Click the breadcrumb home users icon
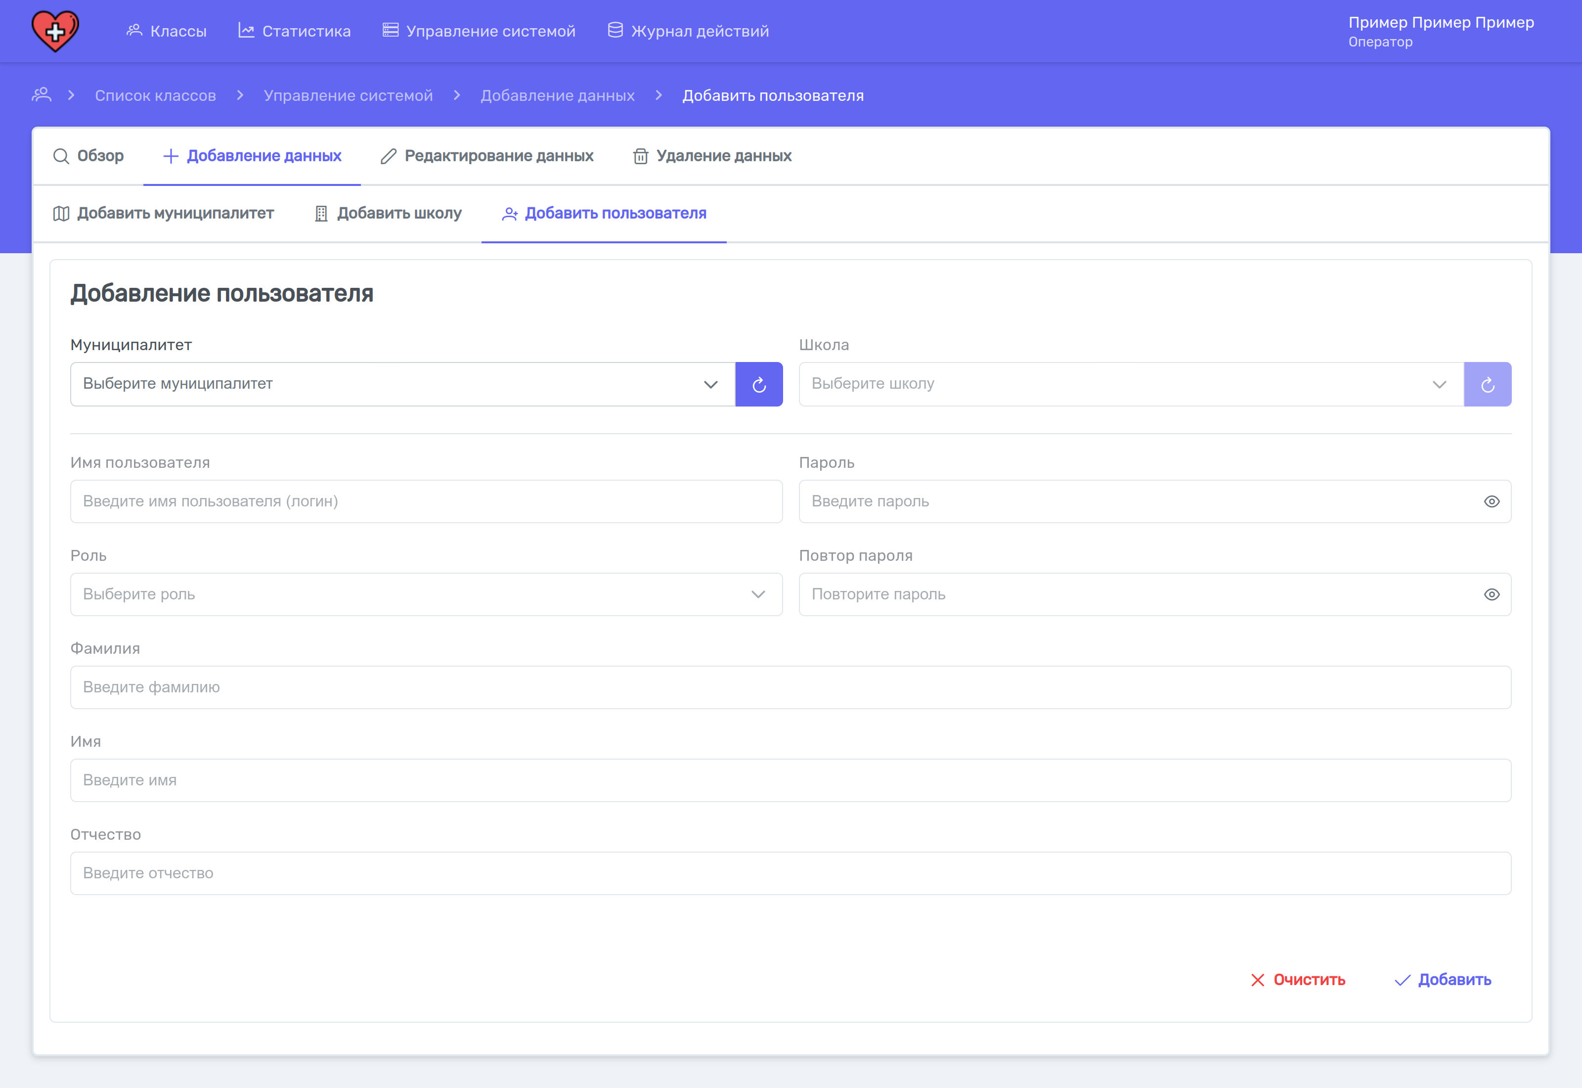The image size is (1582, 1088). 42,95
